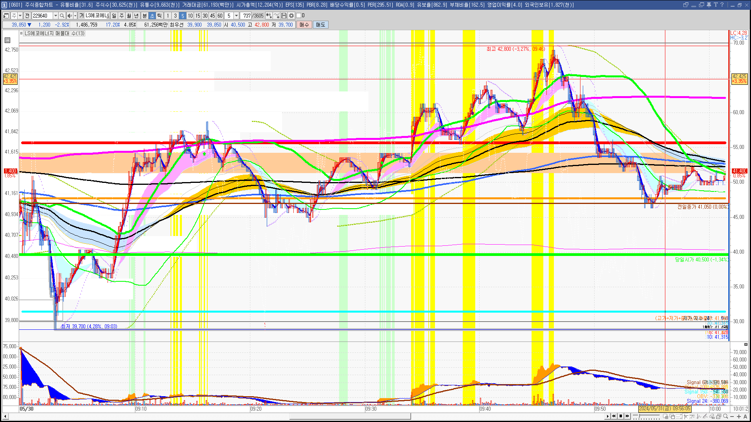
Task: Toggle the D checkbox in toolbar
Action: coord(299,16)
